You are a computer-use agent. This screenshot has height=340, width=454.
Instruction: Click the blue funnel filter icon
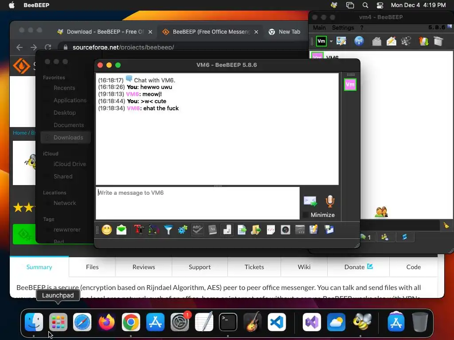coord(168,230)
